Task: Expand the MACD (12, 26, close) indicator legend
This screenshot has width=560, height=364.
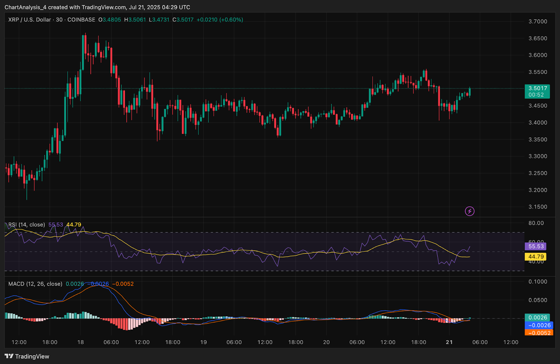Action: (x=35, y=284)
